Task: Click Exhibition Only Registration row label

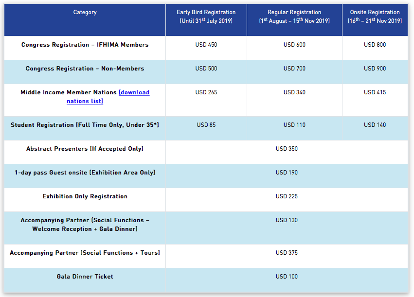Action: (x=85, y=196)
